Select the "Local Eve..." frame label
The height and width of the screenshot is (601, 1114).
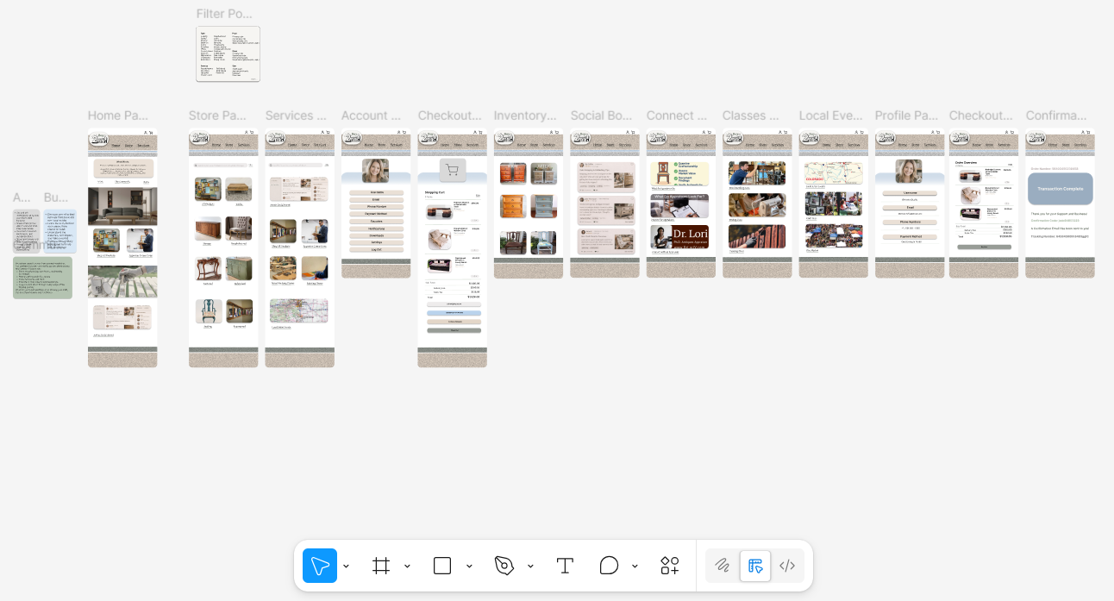829,116
